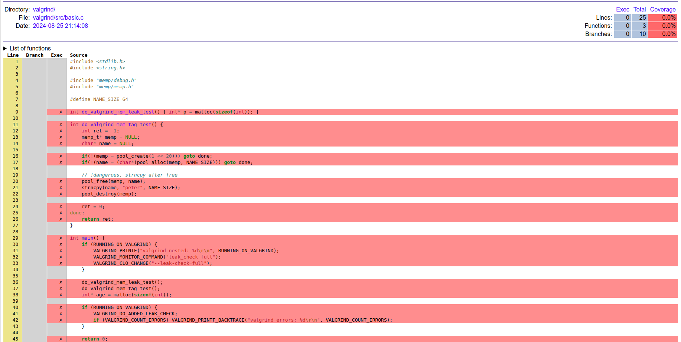Click the Branch column header above the source
Image resolution: width=681 pixels, height=342 pixels.
[x=35, y=55]
